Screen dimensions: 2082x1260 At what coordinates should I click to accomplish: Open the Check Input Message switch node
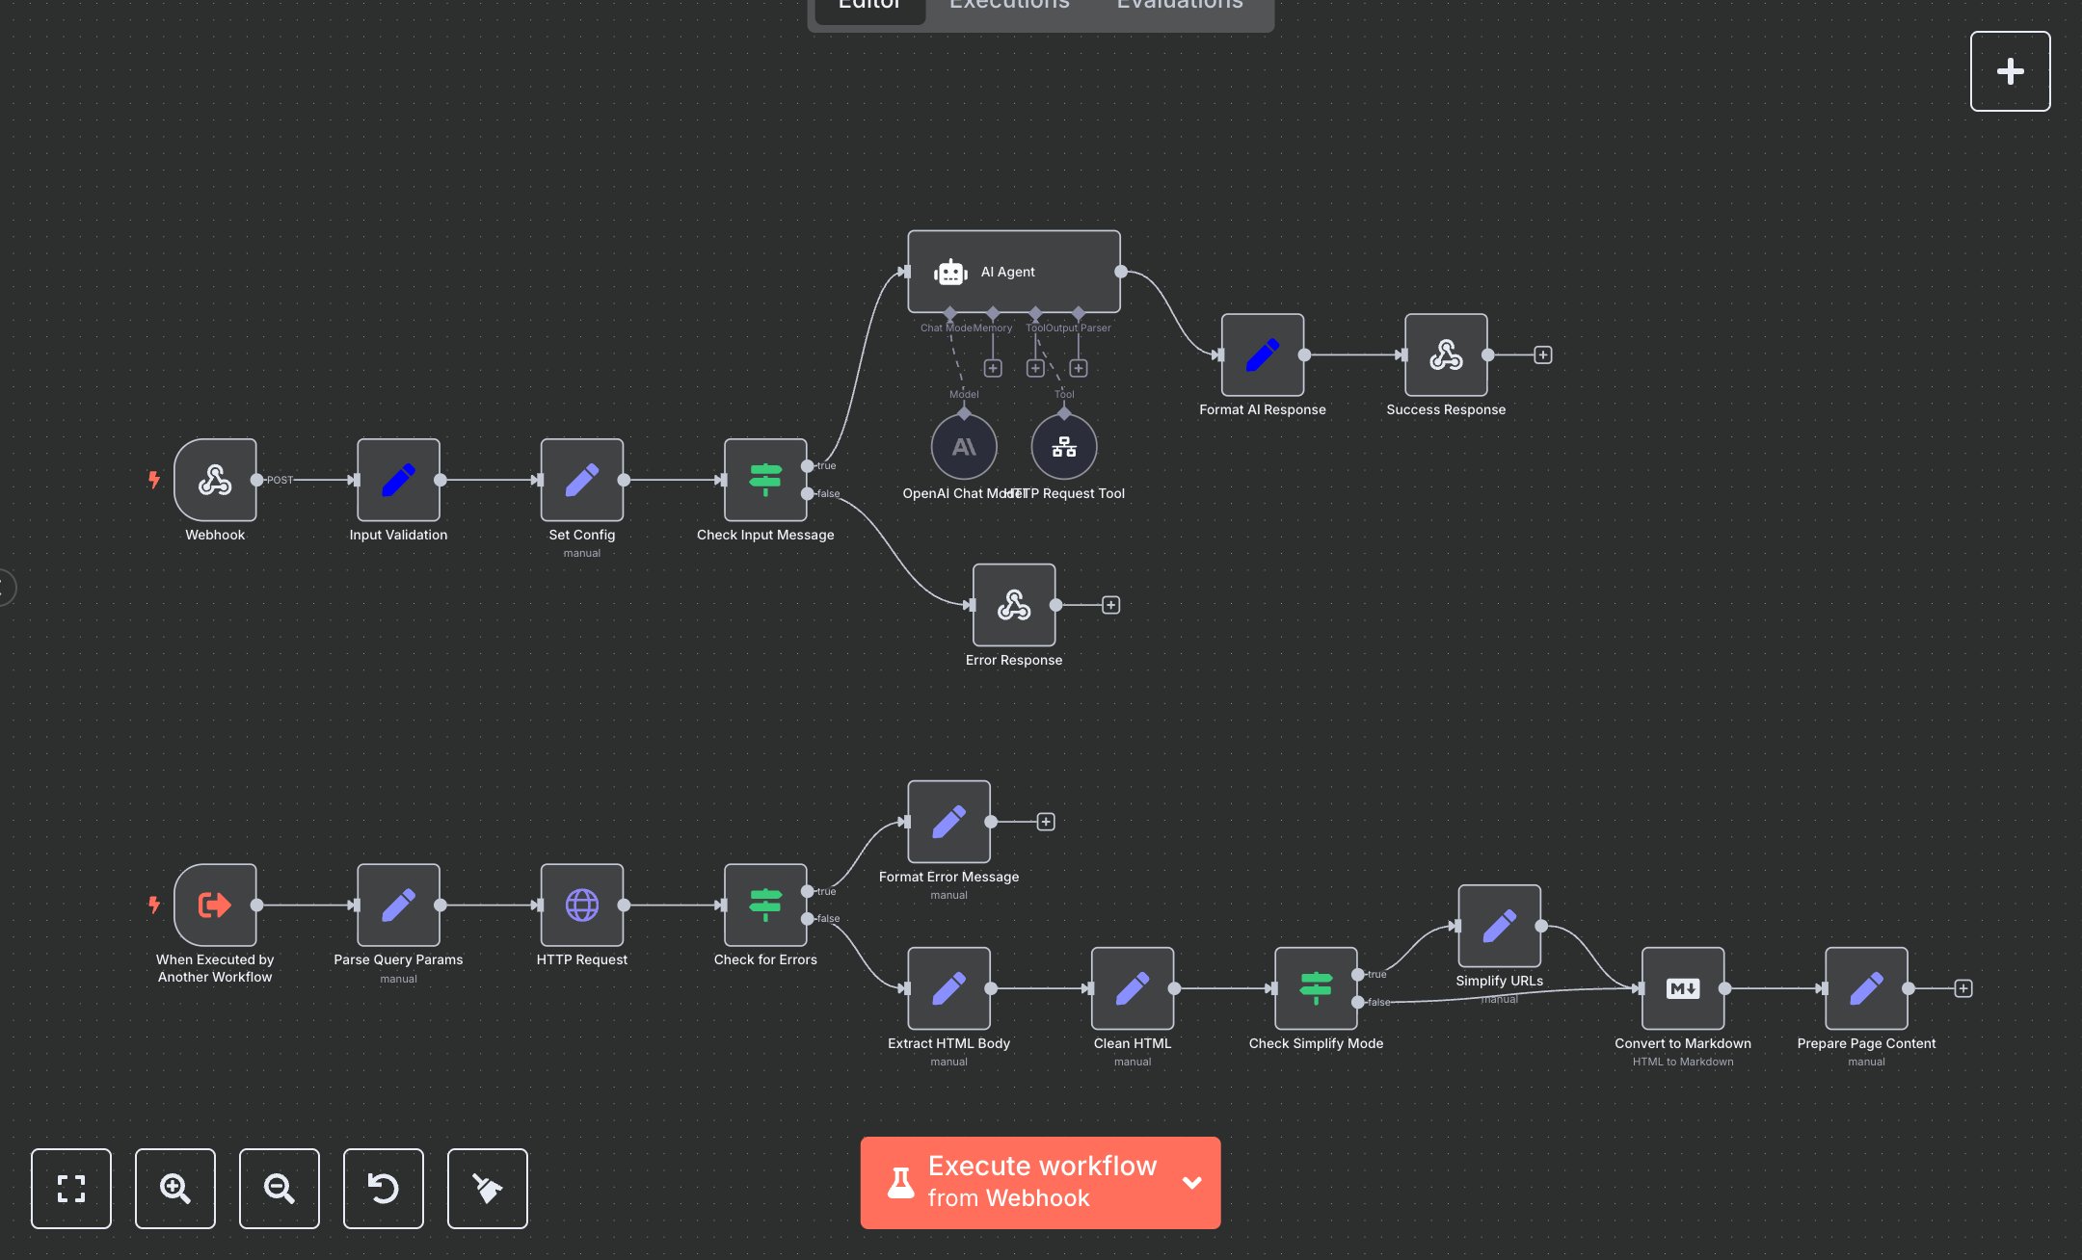pos(764,482)
